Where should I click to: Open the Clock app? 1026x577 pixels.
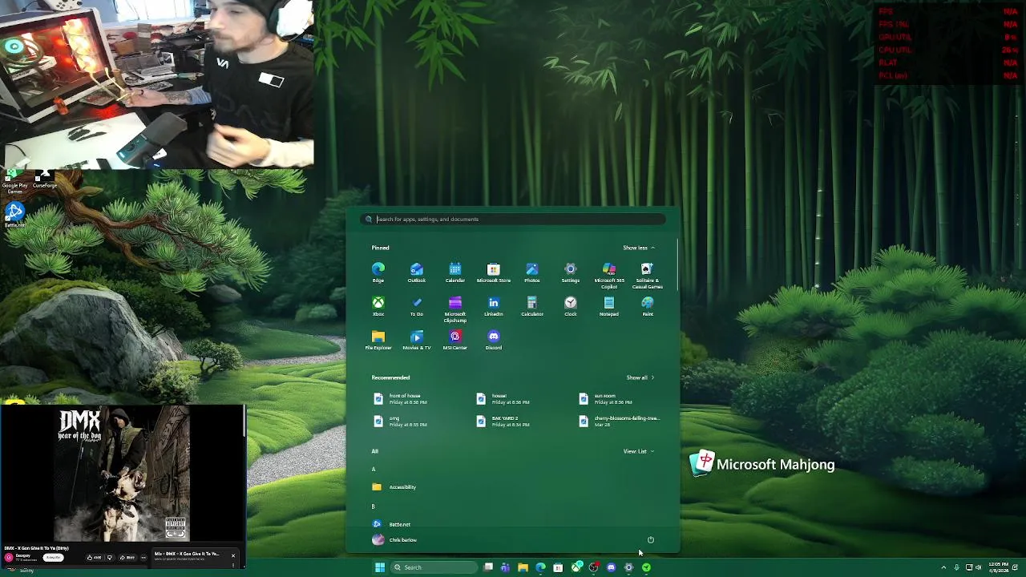tap(571, 305)
